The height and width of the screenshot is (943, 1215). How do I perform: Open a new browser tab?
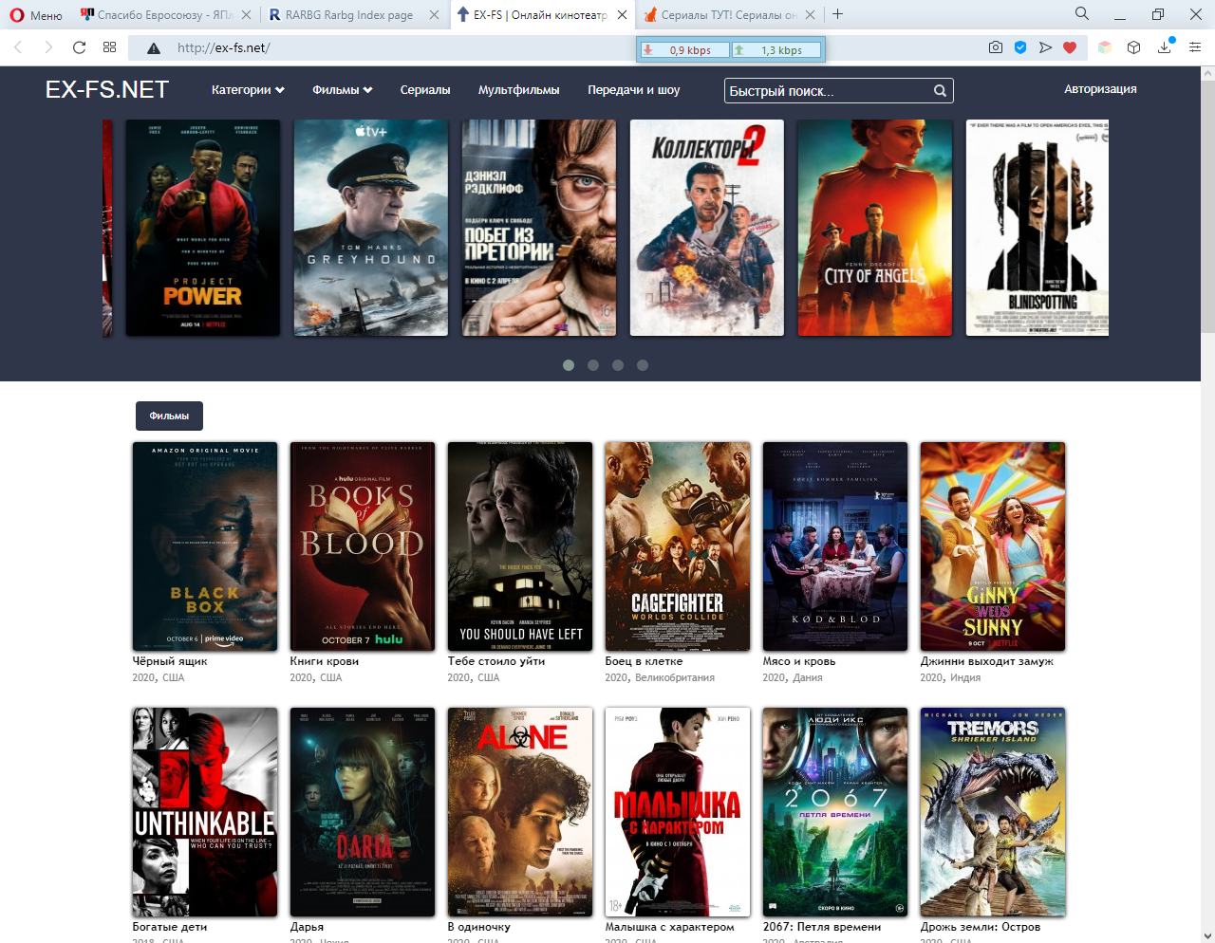coord(837,14)
